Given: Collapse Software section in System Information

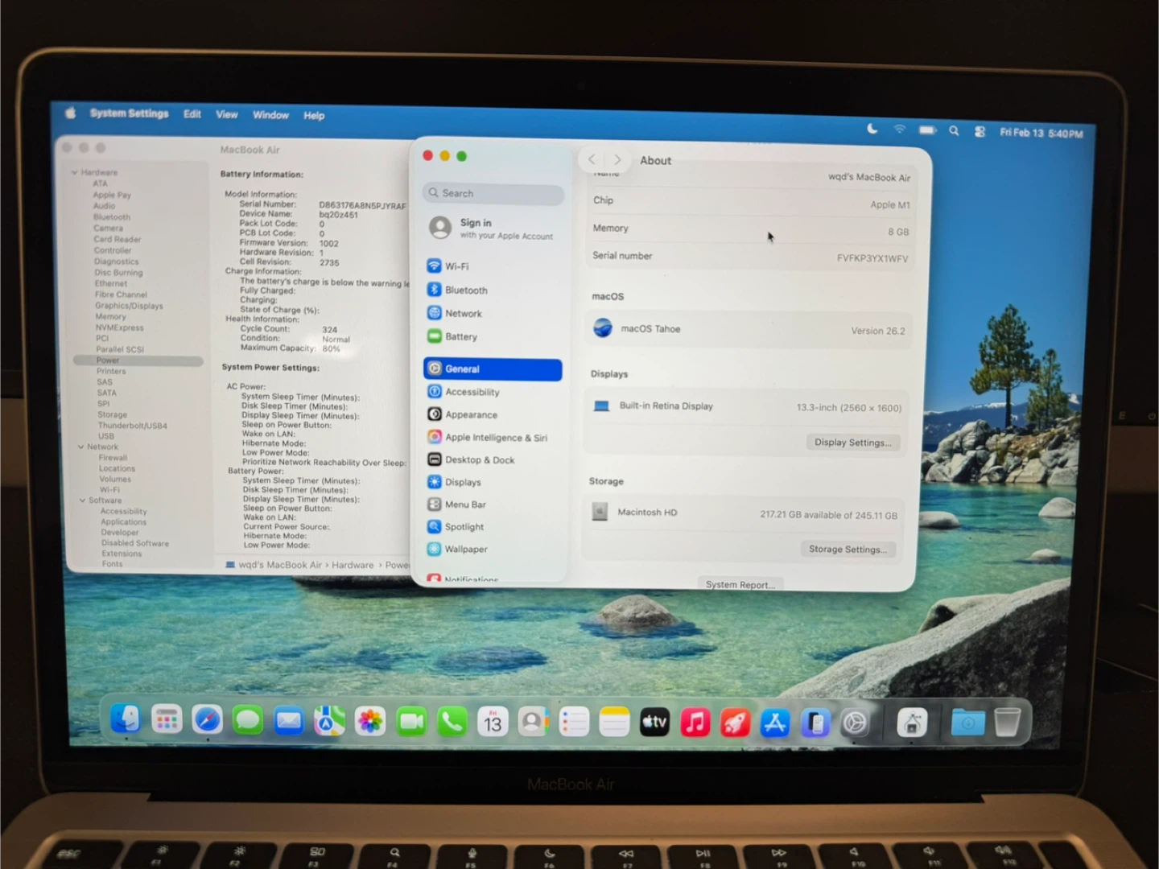Looking at the screenshot, I should [82, 500].
